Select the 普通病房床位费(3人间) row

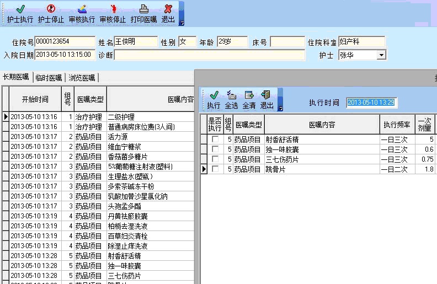pos(98,127)
